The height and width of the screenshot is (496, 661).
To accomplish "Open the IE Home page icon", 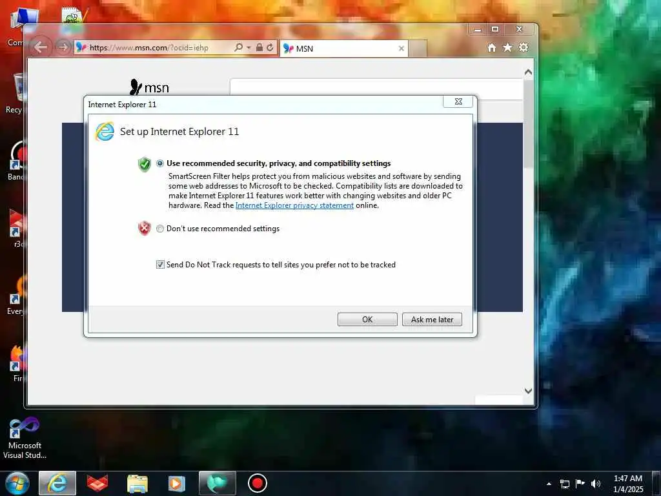I will (491, 48).
